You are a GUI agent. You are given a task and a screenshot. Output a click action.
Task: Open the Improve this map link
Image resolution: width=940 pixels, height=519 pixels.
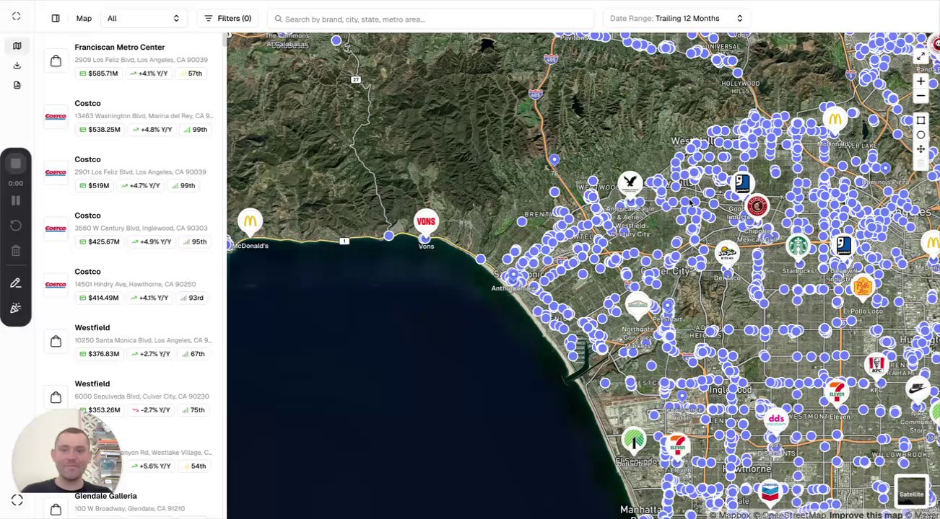[x=866, y=515]
